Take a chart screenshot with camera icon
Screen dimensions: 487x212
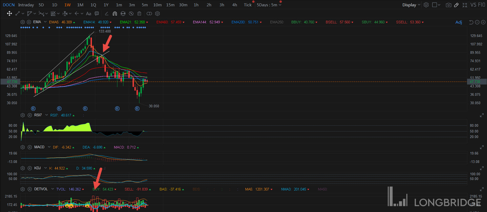click(448, 5)
